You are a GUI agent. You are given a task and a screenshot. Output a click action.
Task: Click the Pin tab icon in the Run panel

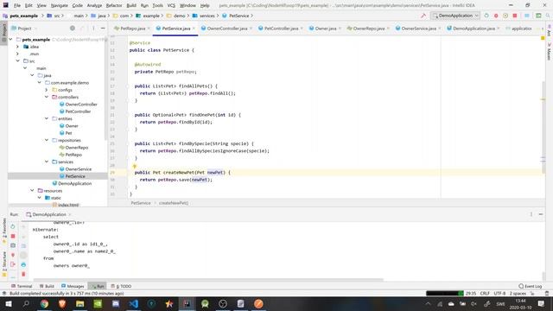click(x=13, y=255)
